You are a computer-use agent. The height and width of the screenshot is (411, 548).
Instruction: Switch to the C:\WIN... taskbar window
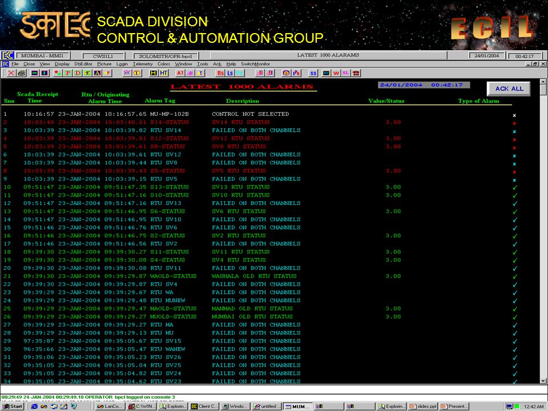(x=142, y=406)
